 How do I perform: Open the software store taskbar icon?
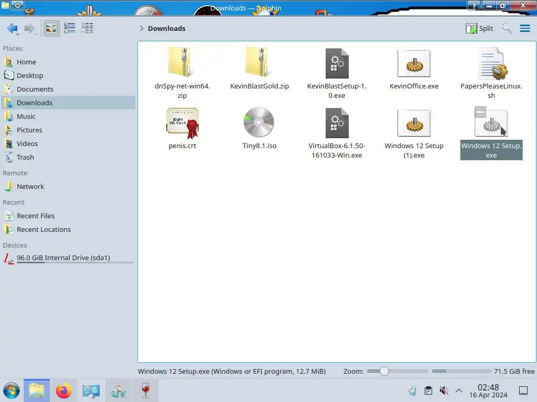click(119, 390)
